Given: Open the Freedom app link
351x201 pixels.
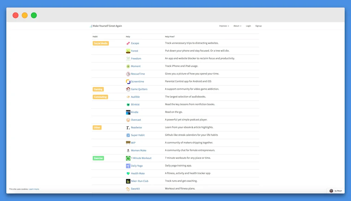Looking at the screenshot, I should (136, 59).
